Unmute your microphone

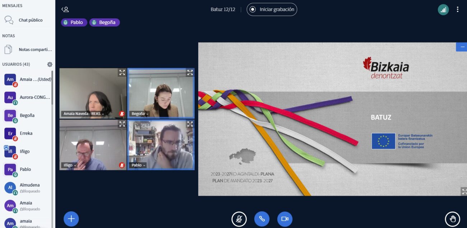[x=239, y=219]
